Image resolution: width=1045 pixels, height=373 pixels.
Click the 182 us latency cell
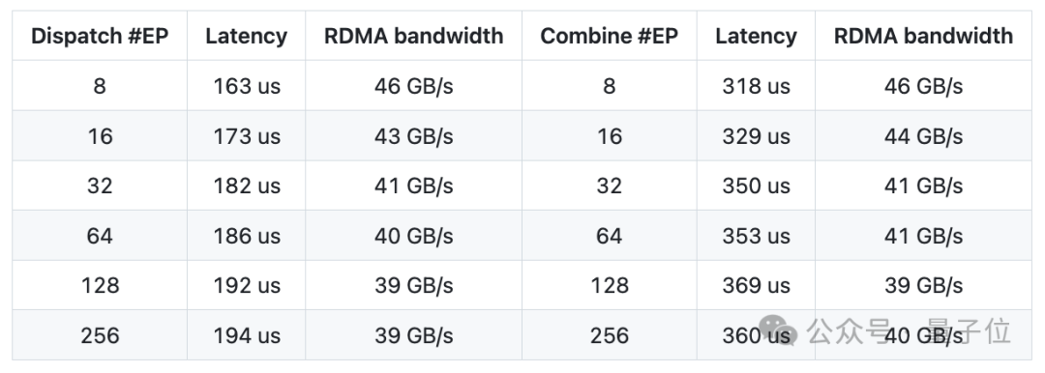(247, 186)
